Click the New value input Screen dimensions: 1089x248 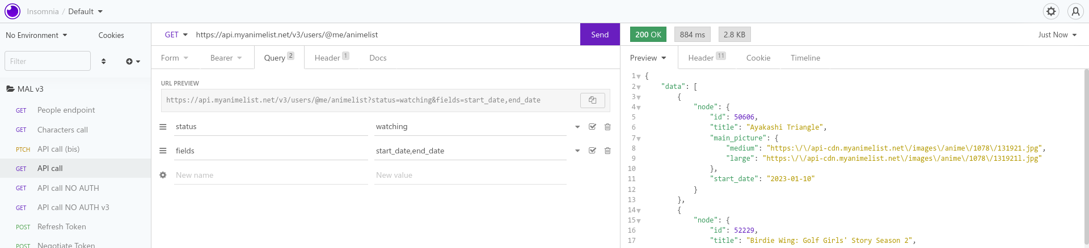[x=470, y=175]
